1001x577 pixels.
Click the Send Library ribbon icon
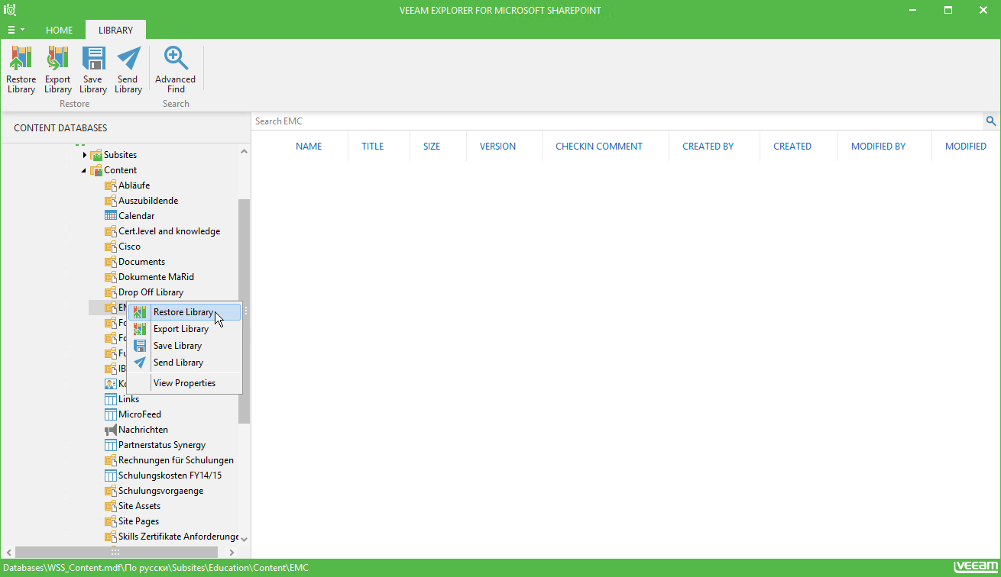(128, 59)
